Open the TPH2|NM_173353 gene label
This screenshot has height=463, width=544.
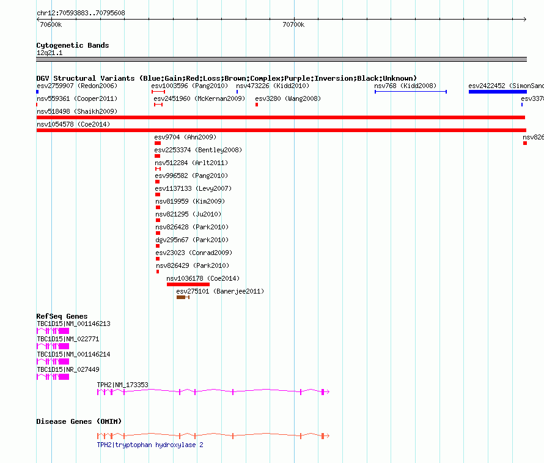click(x=122, y=385)
